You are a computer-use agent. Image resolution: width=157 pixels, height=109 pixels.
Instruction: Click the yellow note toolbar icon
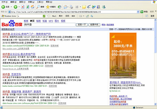(x=84, y=7)
